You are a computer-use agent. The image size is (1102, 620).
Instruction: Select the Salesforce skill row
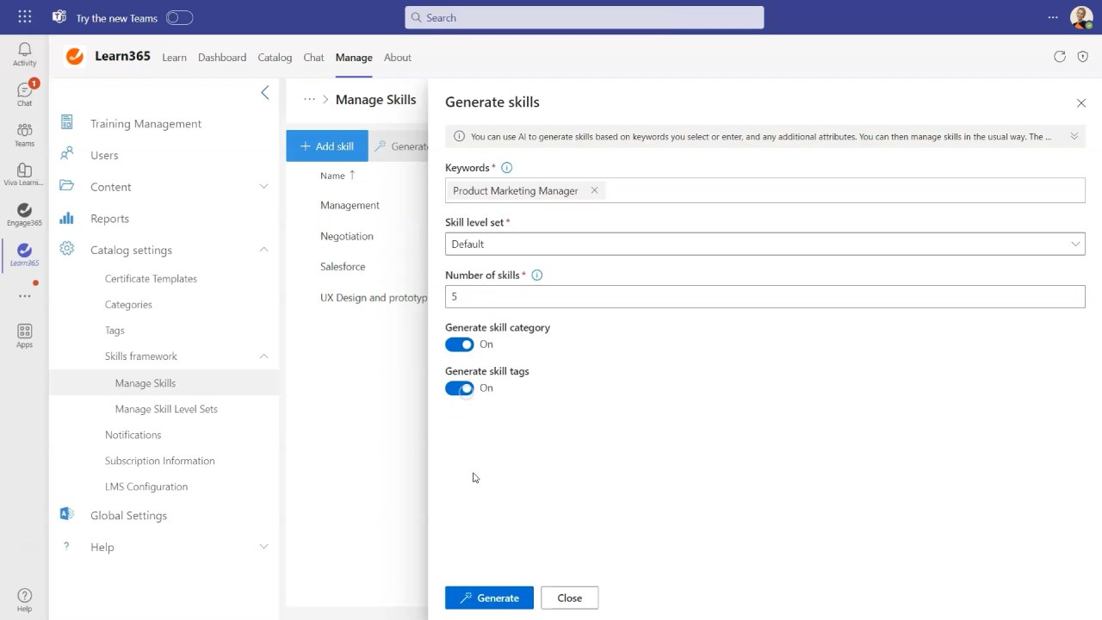pyautogui.click(x=343, y=267)
